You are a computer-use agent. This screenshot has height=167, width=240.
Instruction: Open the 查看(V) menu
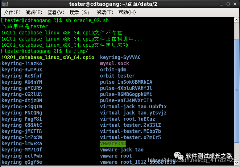[x=56, y=12]
